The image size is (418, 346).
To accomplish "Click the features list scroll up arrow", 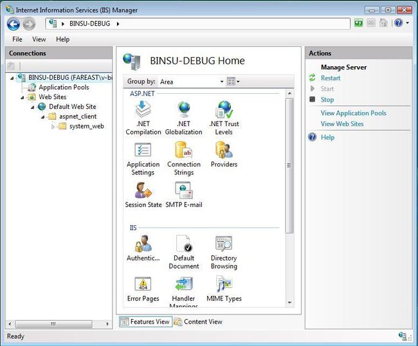I will [x=289, y=93].
